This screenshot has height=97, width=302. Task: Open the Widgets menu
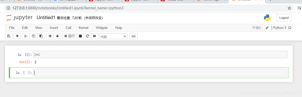pyautogui.click(x=102, y=28)
